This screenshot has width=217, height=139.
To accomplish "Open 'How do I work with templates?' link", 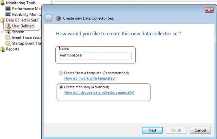I will 90,78.
